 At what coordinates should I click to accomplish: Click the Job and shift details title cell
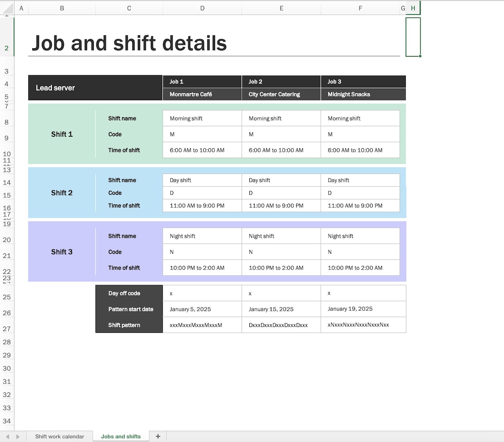(129, 43)
